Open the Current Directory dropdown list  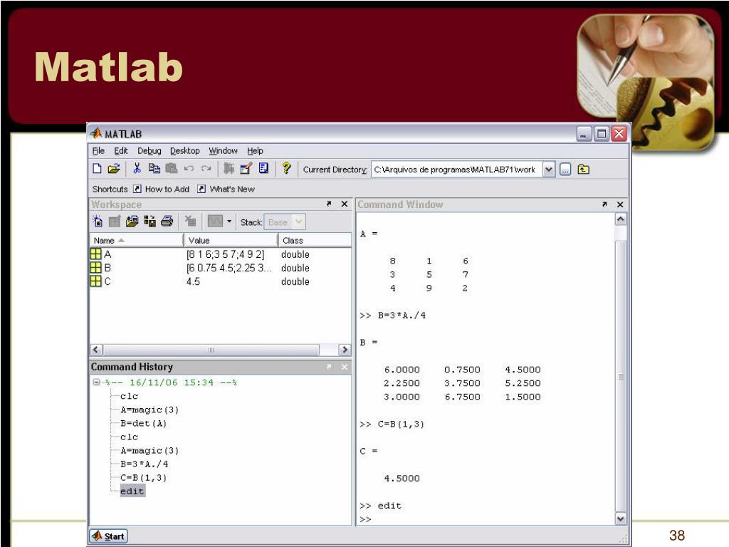pos(549,170)
